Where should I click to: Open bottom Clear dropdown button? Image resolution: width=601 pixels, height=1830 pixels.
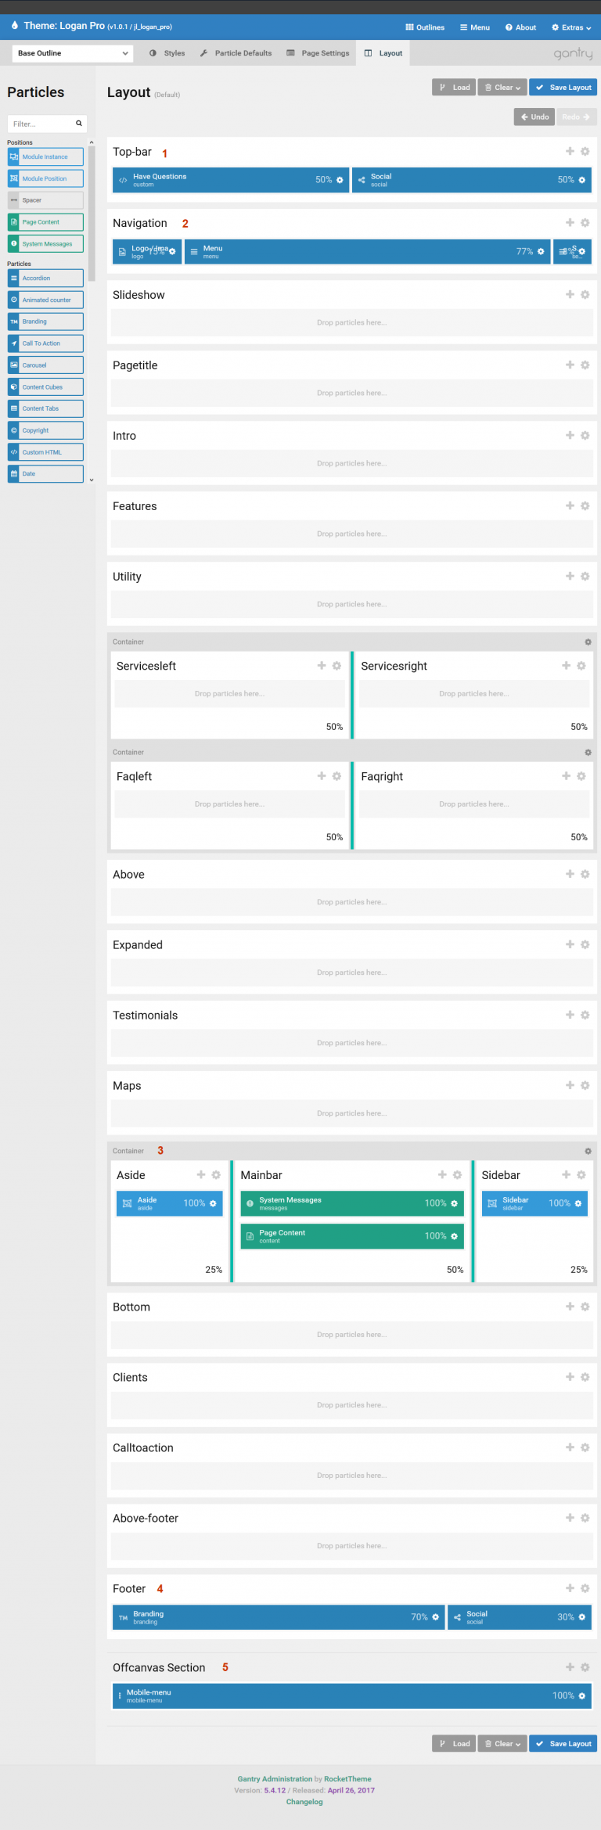point(502,1744)
